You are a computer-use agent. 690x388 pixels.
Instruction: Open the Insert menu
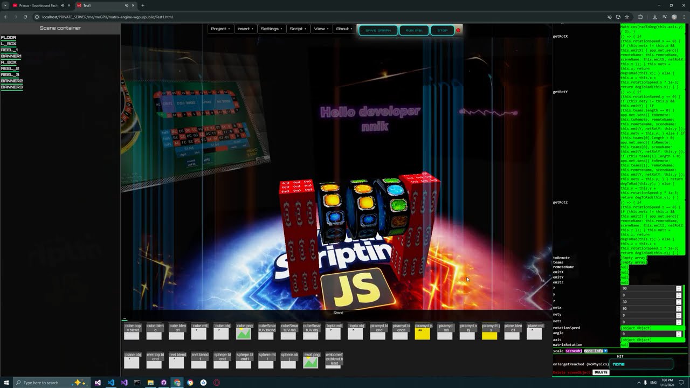click(x=245, y=29)
